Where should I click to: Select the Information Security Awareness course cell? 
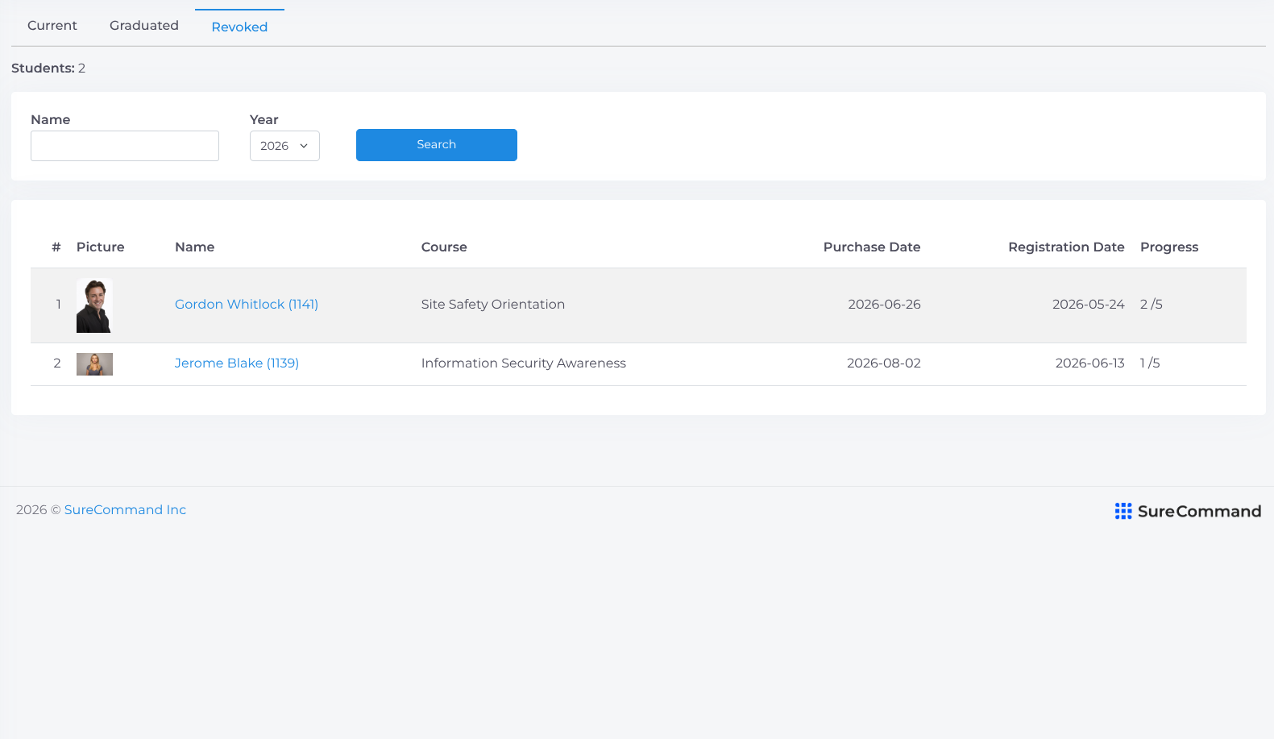[x=524, y=363]
